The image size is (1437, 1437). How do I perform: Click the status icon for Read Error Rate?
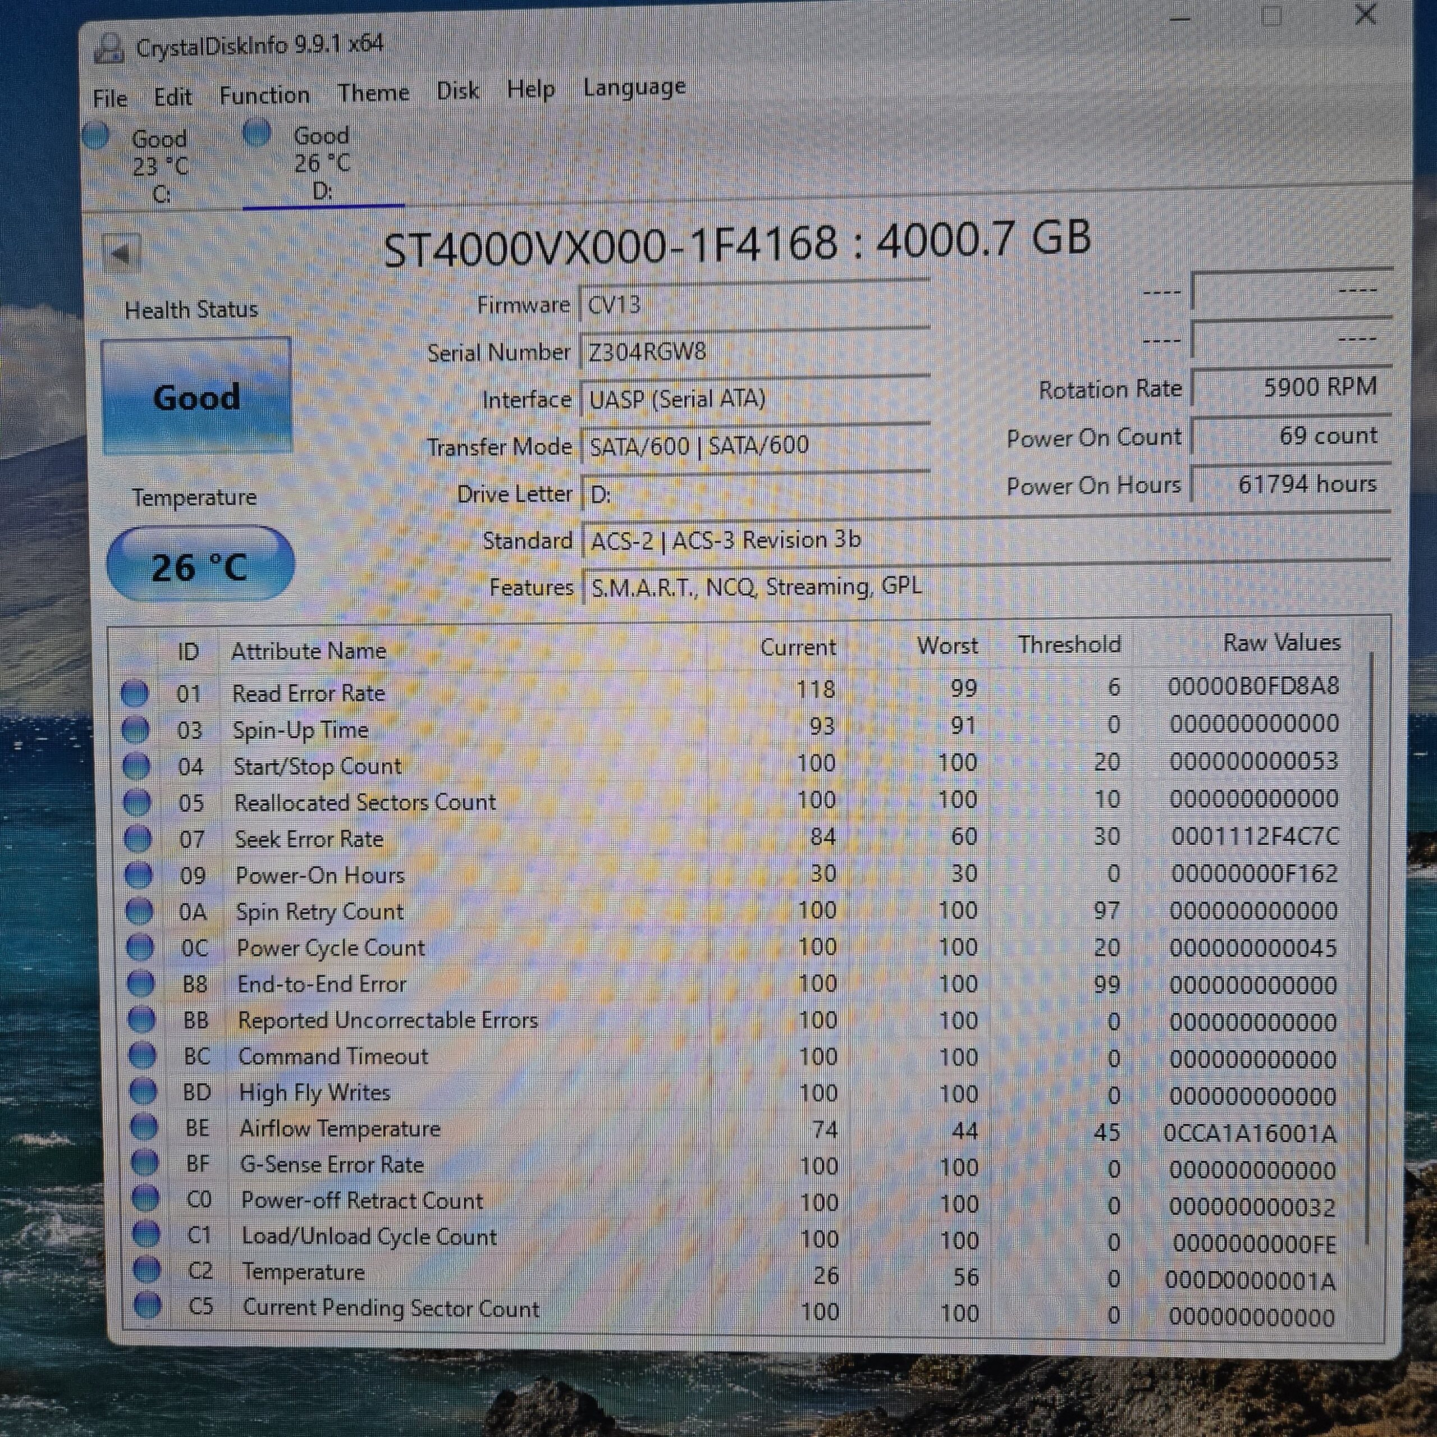[x=135, y=693]
